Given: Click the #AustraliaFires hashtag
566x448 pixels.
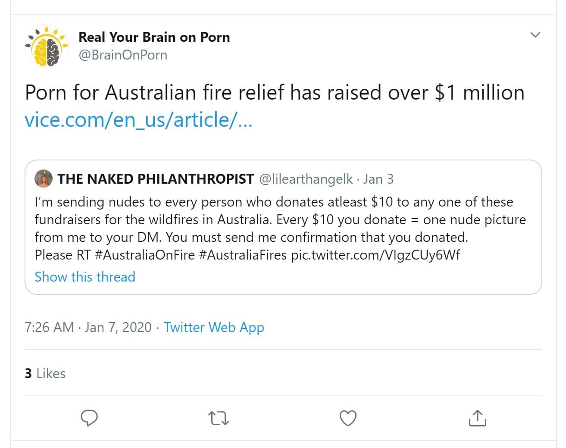Looking at the screenshot, I should (x=243, y=255).
